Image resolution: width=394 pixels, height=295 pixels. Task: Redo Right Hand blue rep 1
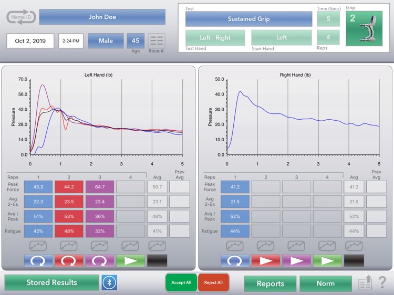point(235,260)
